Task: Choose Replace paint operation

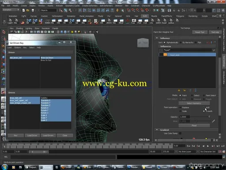Action: (180, 108)
